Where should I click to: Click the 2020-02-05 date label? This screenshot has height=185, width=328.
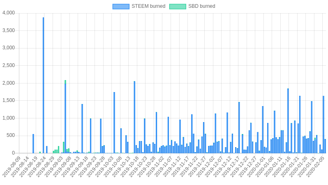pyautogui.click(x=315, y=166)
